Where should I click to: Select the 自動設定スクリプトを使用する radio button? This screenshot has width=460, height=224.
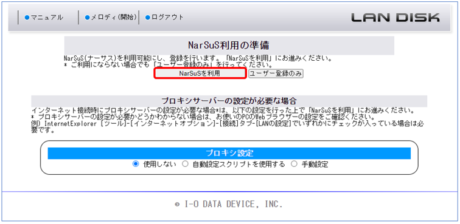tap(185, 165)
